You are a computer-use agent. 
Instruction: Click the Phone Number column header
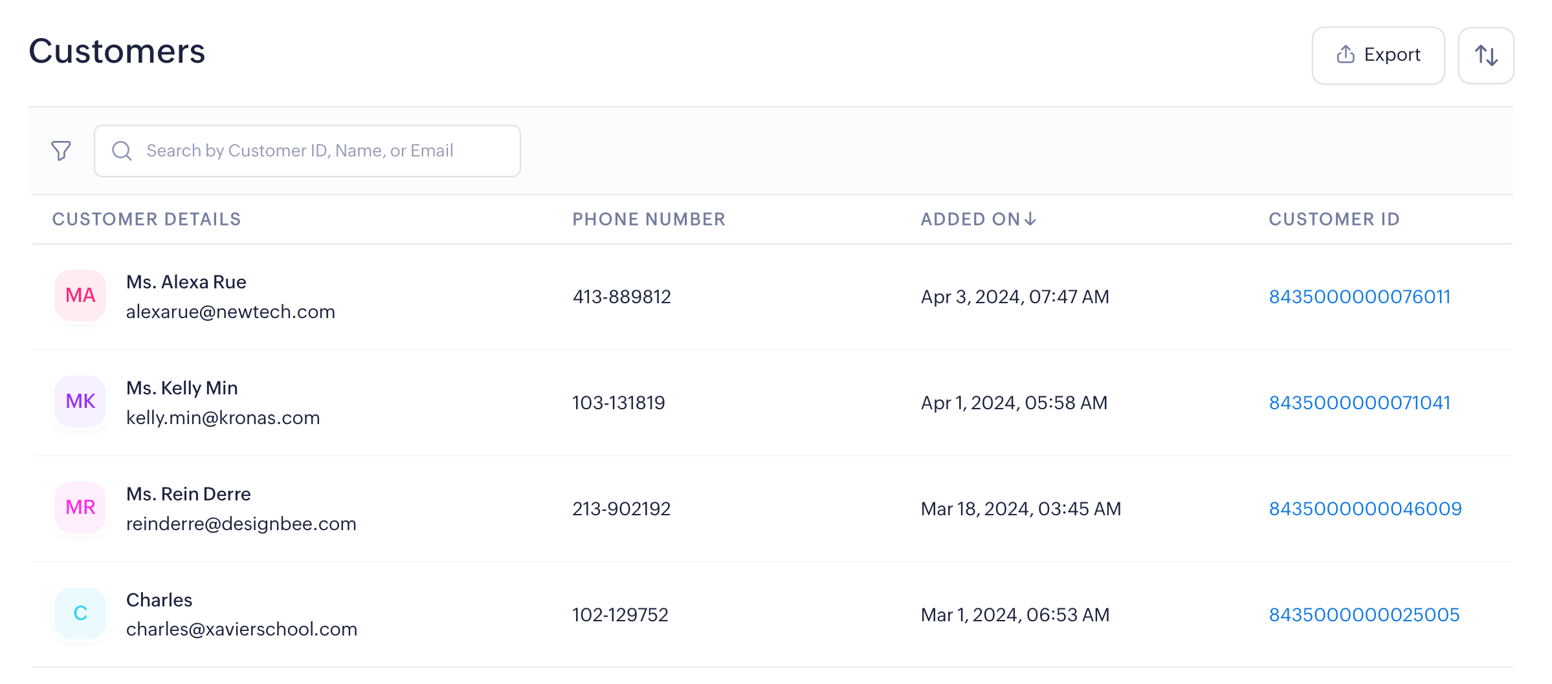[x=649, y=220]
